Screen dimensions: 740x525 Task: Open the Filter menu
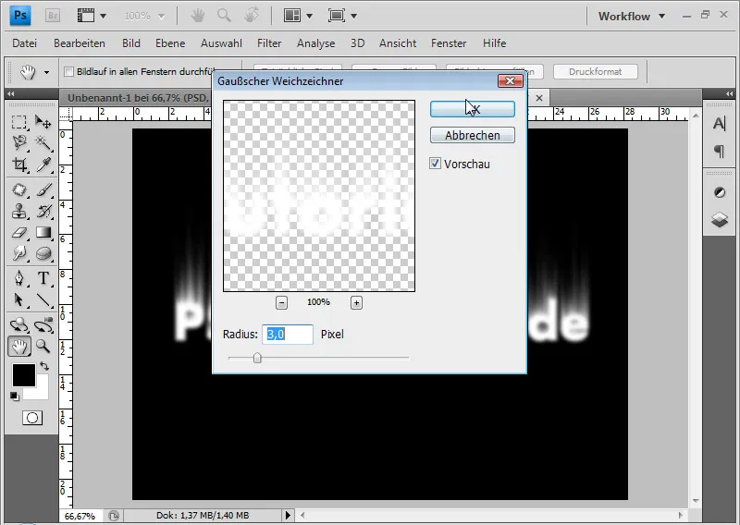pyautogui.click(x=269, y=43)
